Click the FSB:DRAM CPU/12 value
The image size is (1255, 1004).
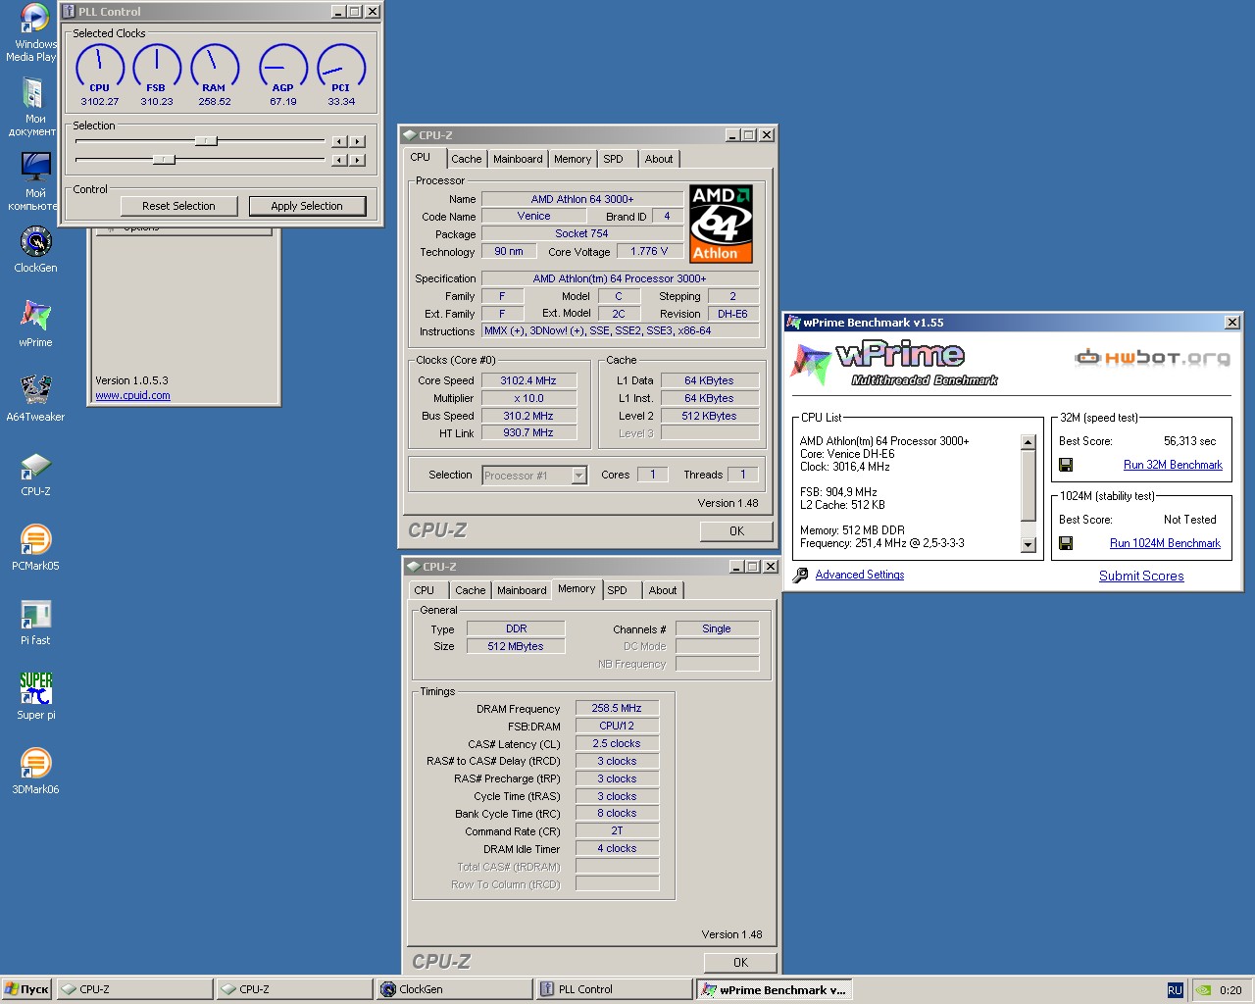[617, 726]
